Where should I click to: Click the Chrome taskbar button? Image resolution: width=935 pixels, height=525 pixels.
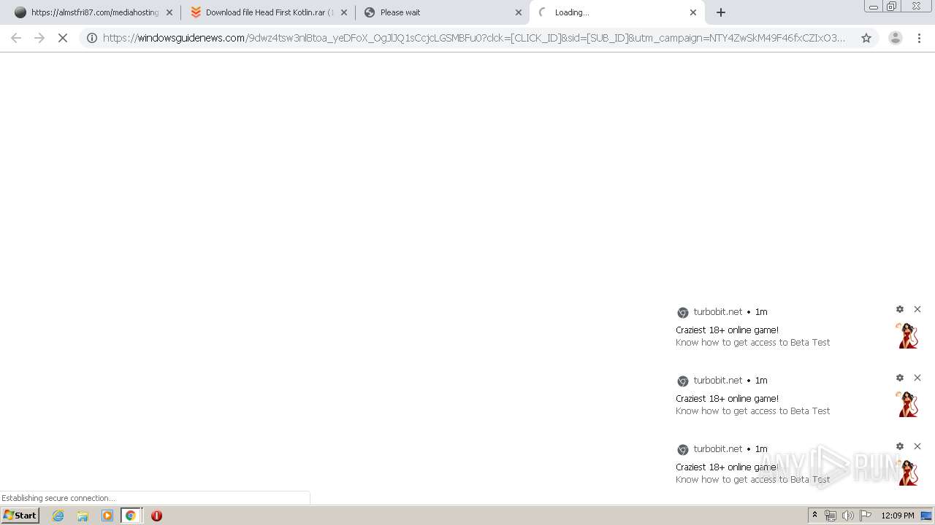(x=131, y=516)
